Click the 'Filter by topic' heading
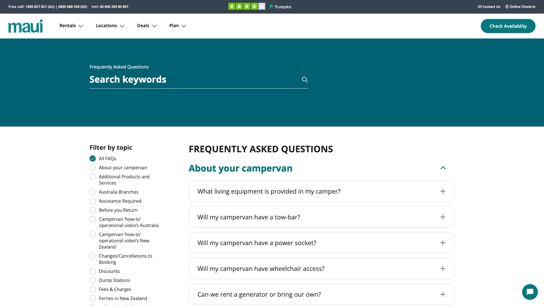The width and height of the screenshot is (544, 306). [x=111, y=147]
